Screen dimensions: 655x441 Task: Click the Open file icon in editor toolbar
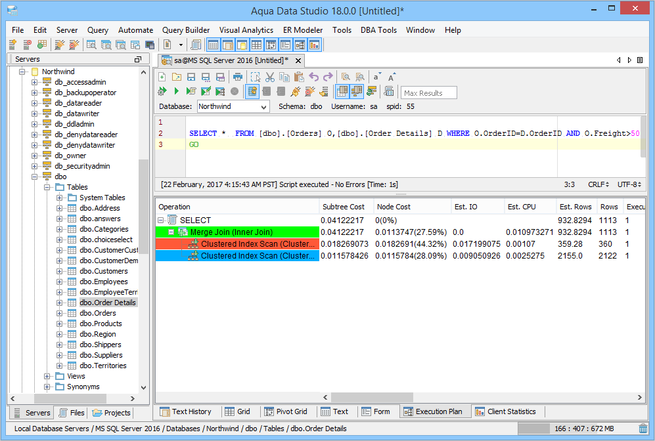pos(177,77)
